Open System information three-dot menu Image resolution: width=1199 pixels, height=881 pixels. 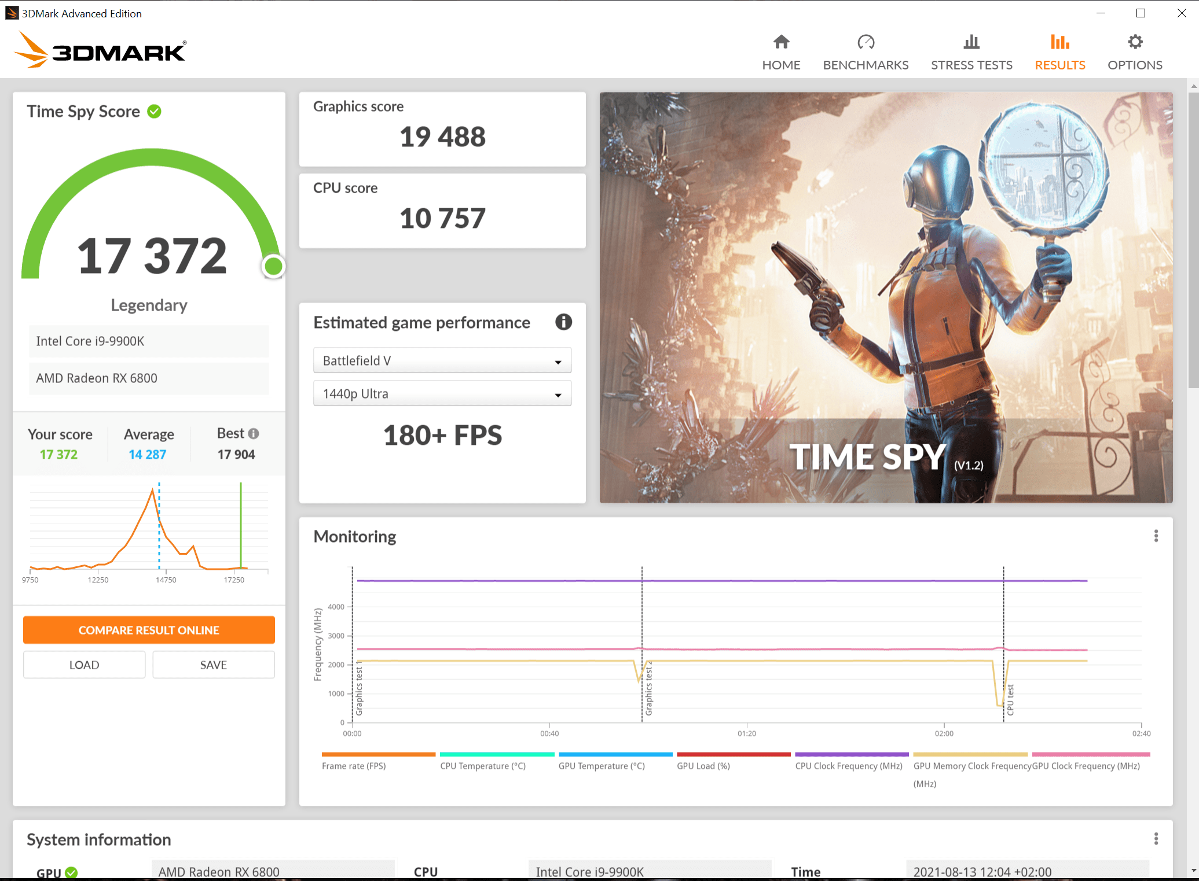[1156, 839]
